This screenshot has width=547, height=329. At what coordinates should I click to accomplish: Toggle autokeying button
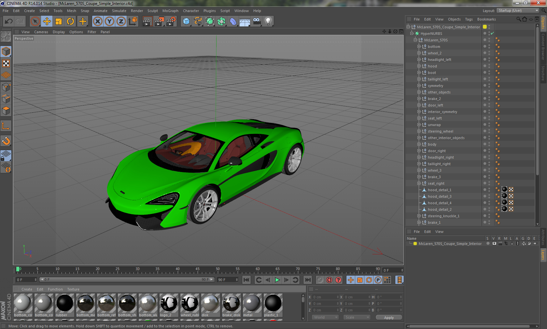coord(330,280)
